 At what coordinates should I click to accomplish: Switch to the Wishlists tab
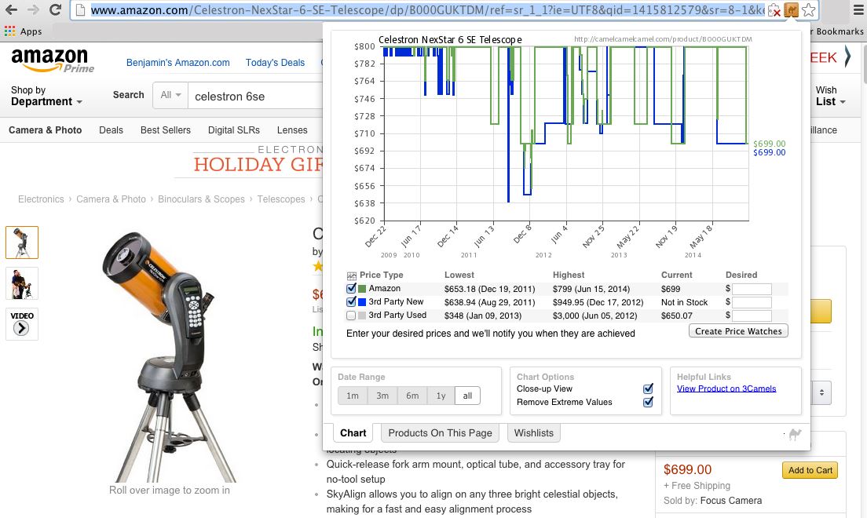coord(533,433)
